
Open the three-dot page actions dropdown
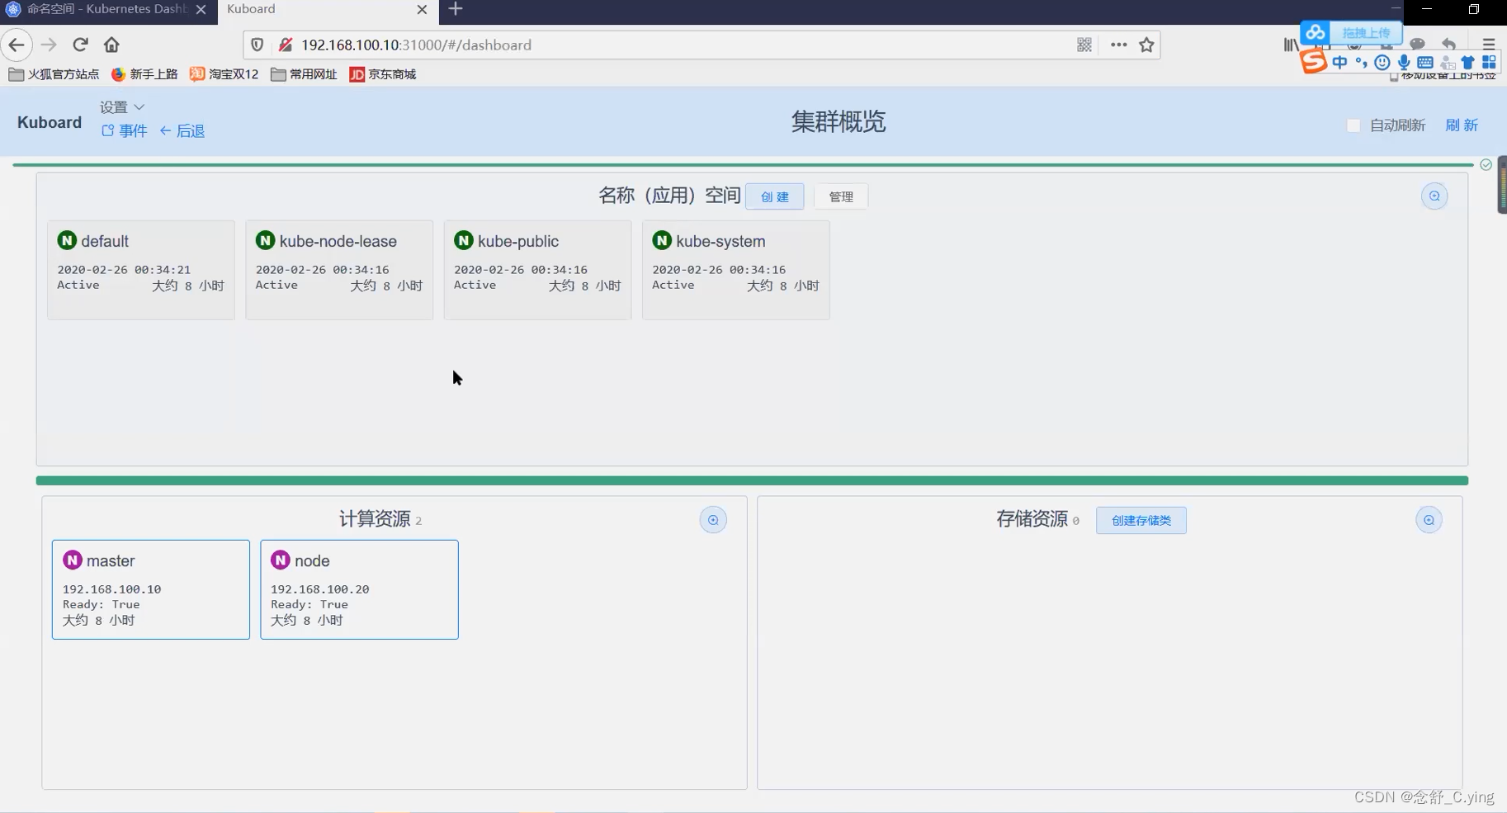(1117, 45)
